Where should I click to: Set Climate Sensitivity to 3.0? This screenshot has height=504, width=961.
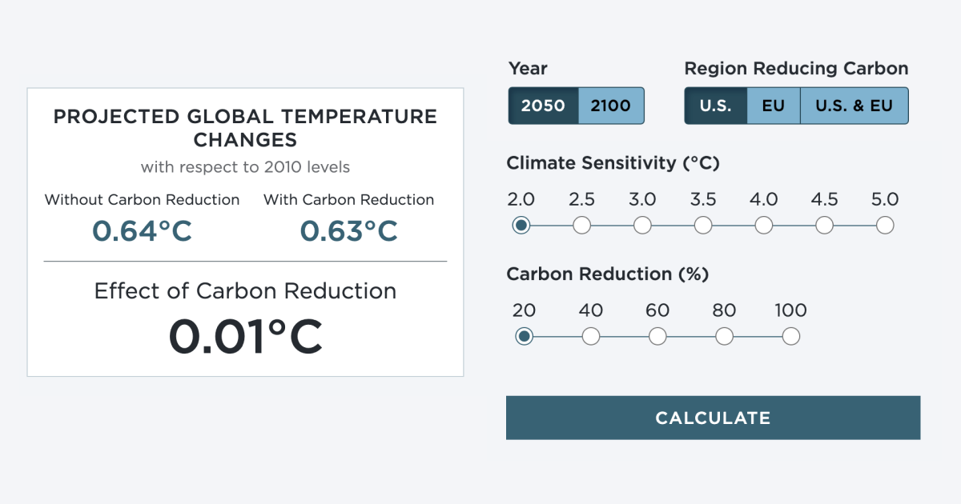[642, 225]
